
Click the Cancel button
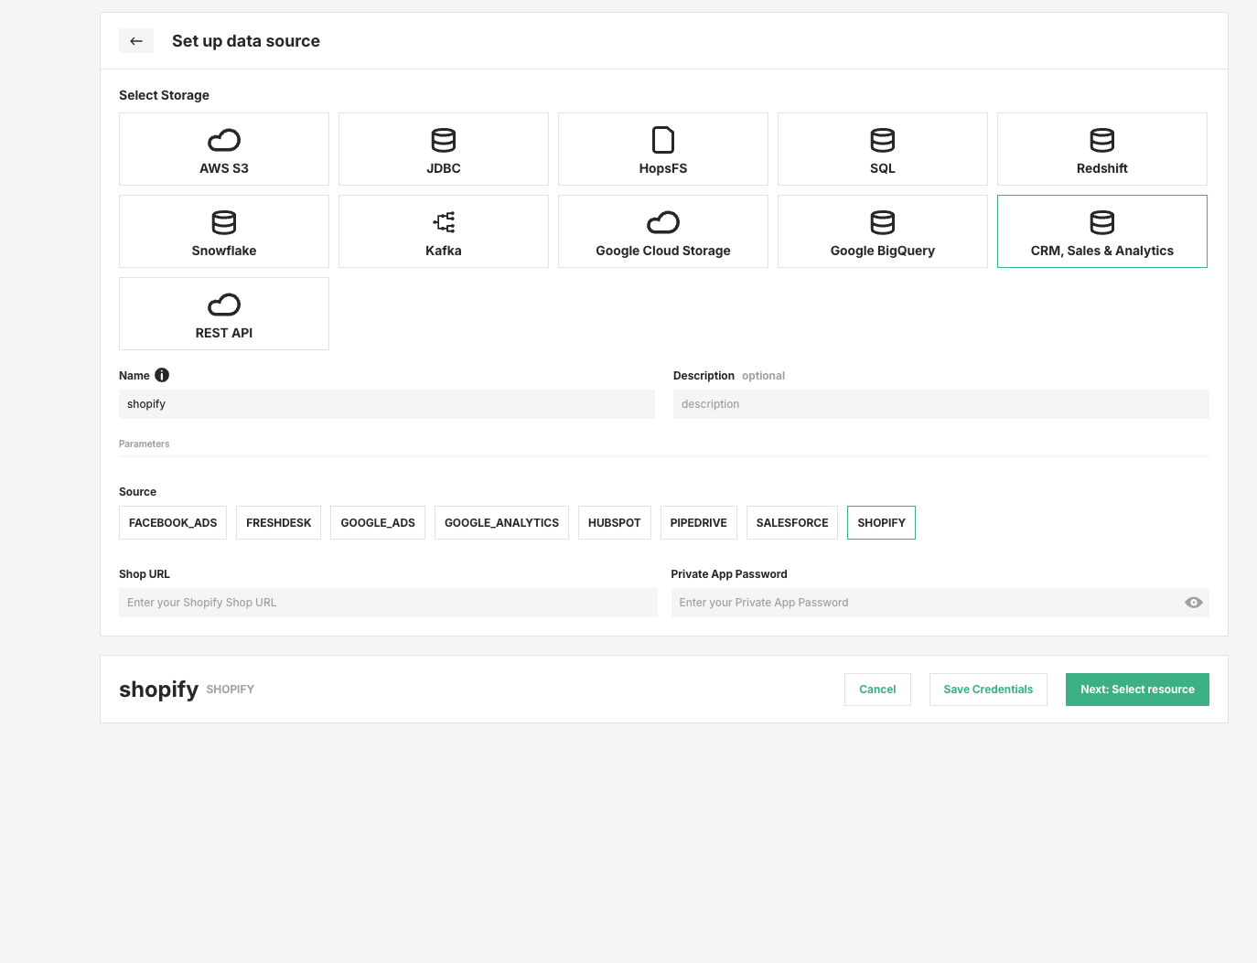click(877, 689)
